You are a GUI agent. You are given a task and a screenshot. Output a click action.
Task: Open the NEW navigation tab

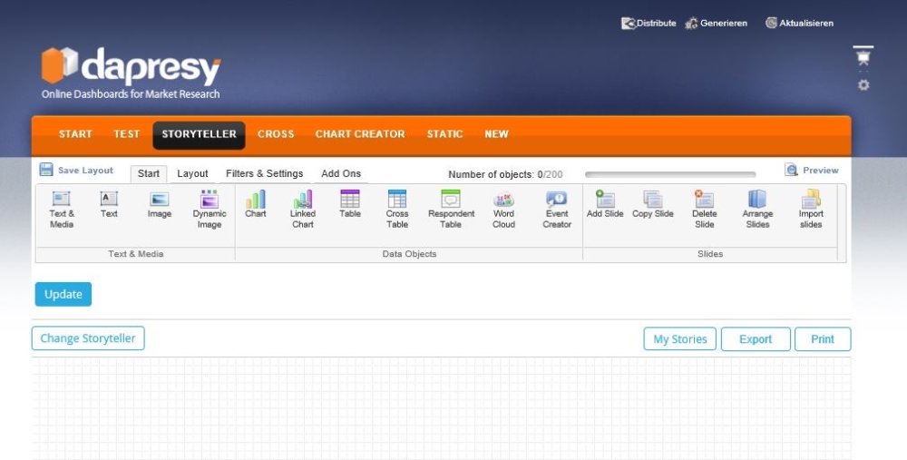496,134
